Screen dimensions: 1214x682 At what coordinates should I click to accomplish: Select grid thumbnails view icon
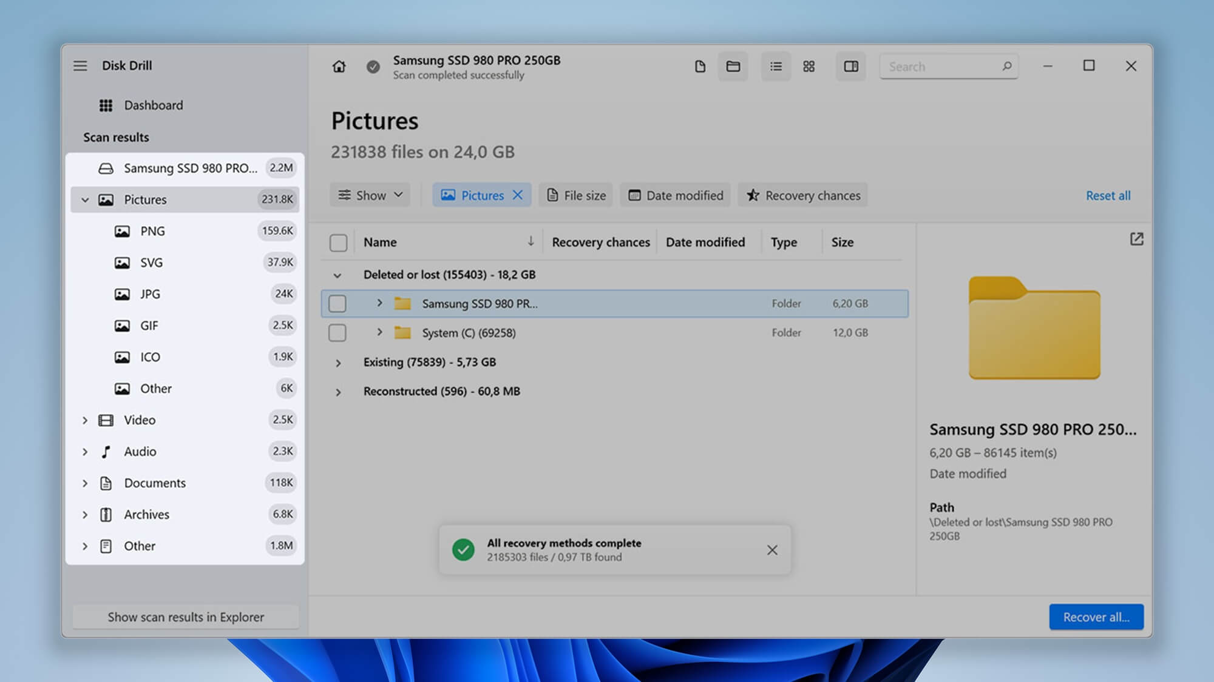[x=809, y=67]
